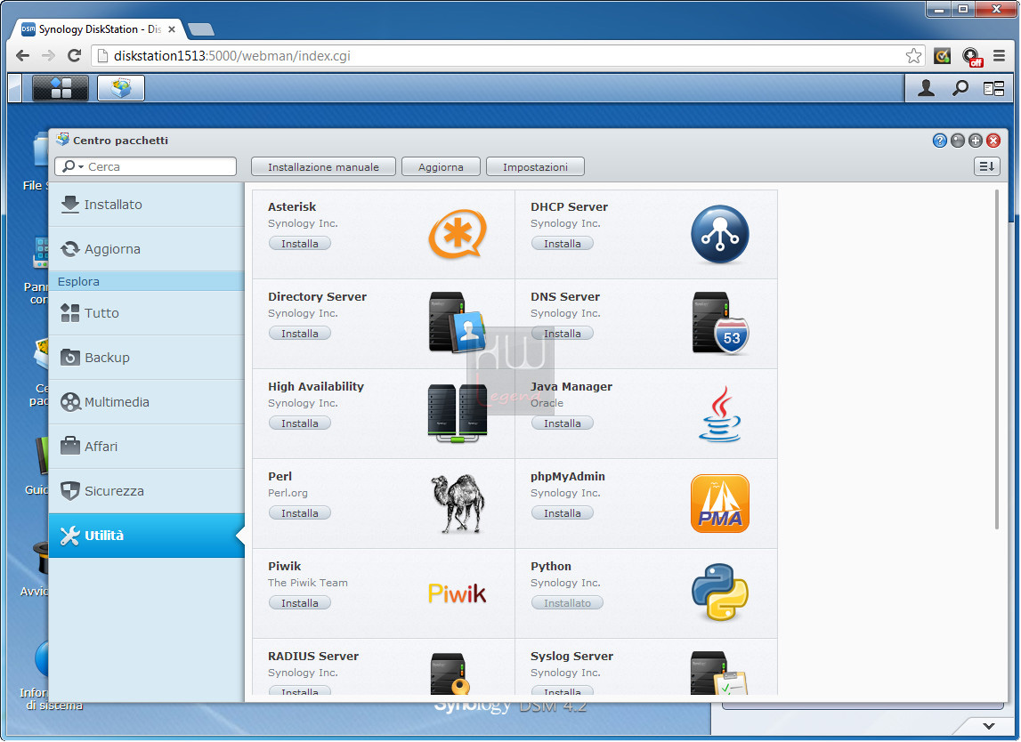The image size is (1021, 742).
Task: Click the Java Manager coffee cup icon
Action: tap(719, 414)
